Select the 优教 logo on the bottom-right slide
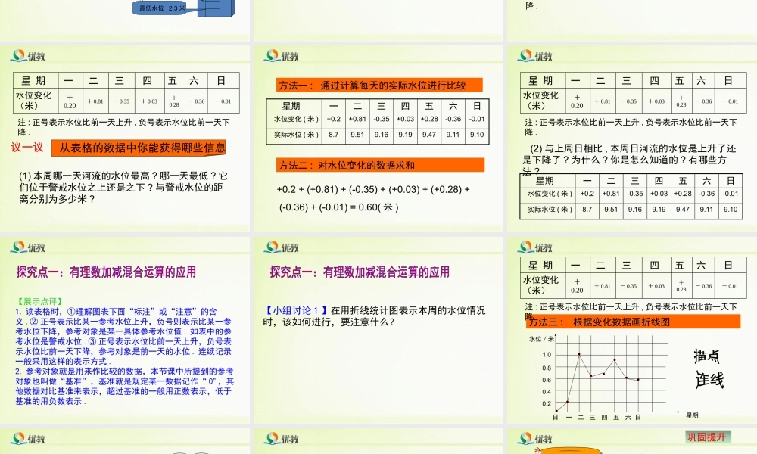Viewport: 757px width, 454px height. pos(536,437)
